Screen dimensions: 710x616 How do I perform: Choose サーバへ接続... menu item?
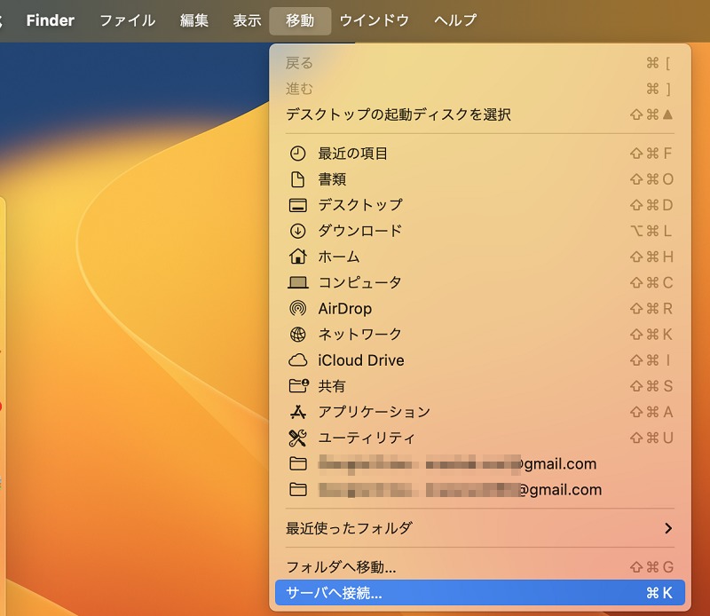[480, 592]
